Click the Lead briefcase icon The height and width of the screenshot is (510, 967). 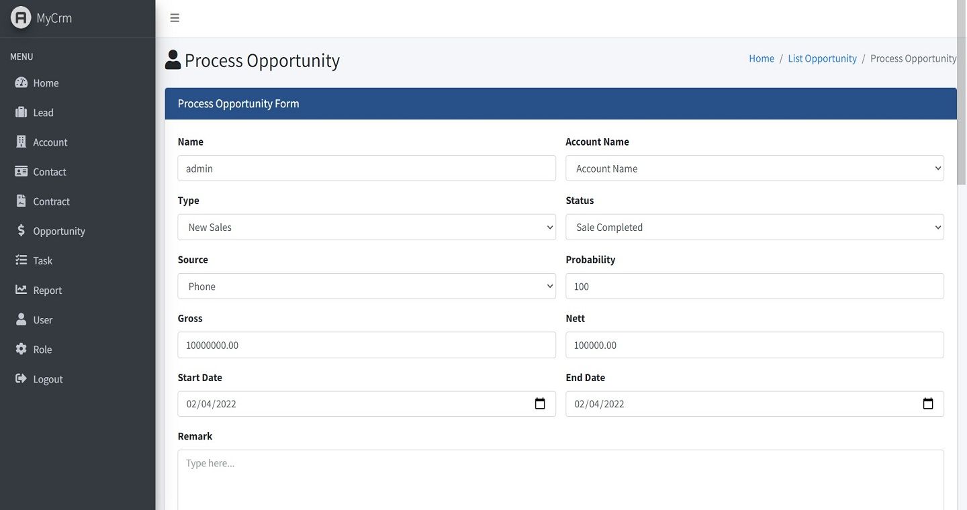(21, 112)
